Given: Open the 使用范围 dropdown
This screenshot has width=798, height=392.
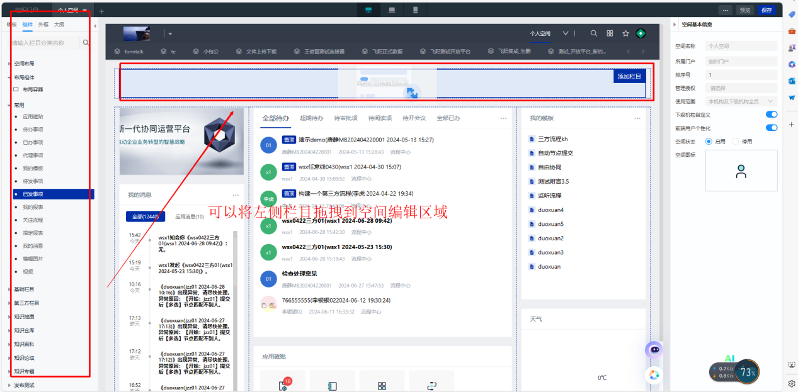Looking at the screenshot, I should (741, 101).
